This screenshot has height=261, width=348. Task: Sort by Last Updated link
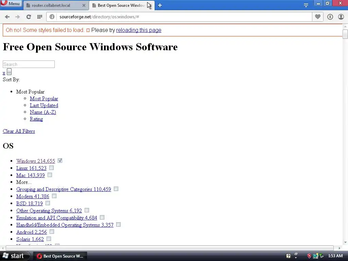point(44,105)
